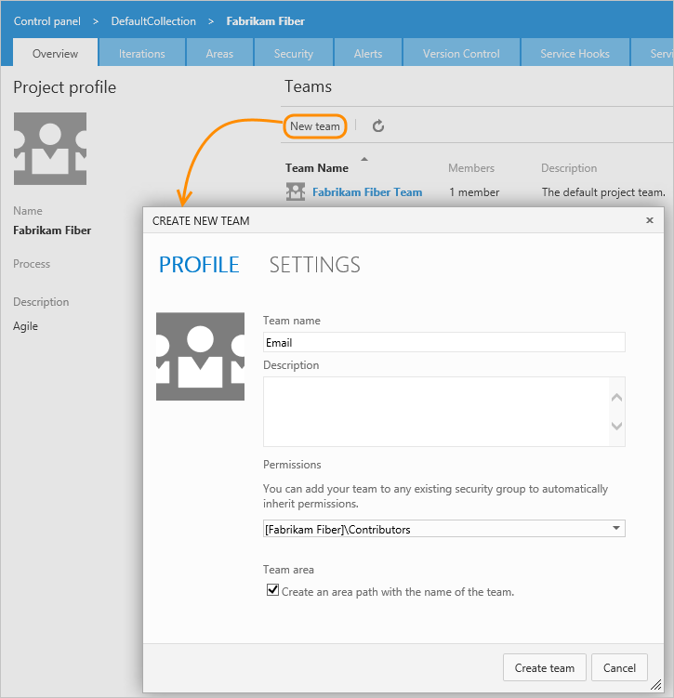
Task: Toggle the create area path checkbox
Action: 272,590
